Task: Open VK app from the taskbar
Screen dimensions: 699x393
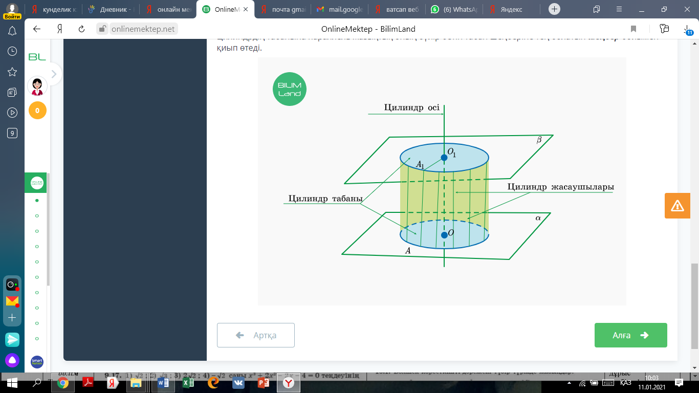Action: 238,383
